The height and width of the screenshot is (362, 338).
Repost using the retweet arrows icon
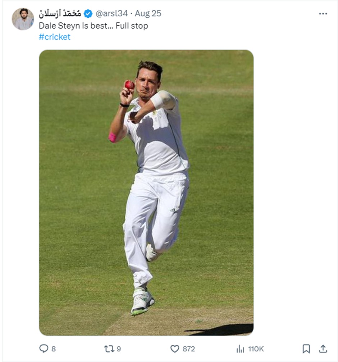[x=108, y=349]
